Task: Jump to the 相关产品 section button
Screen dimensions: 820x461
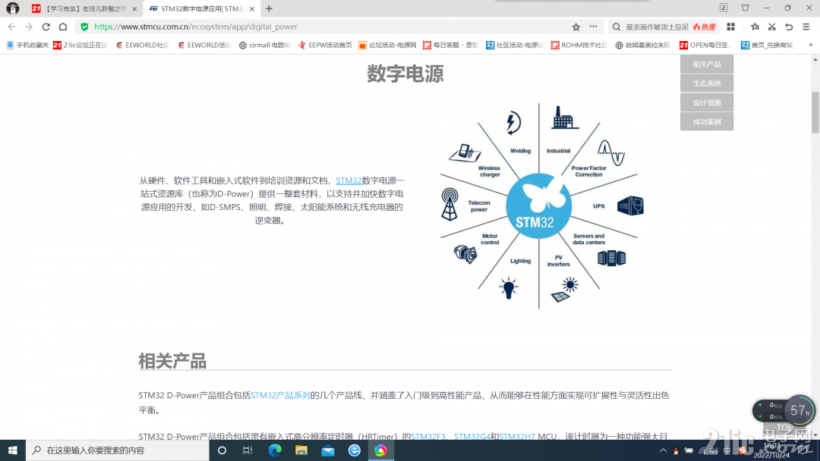Action: pyautogui.click(x=707, y=64)
